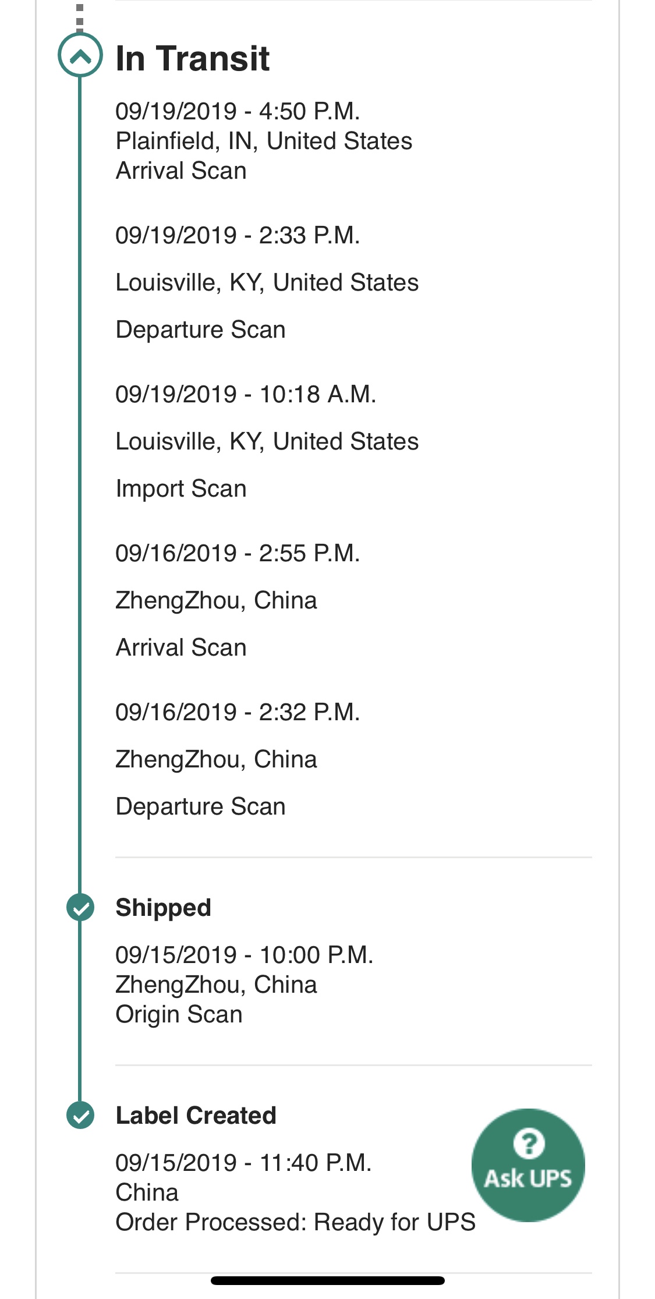Click the Shipped status heading
The height and width of the screenshot is (1299, 655).
163,908
